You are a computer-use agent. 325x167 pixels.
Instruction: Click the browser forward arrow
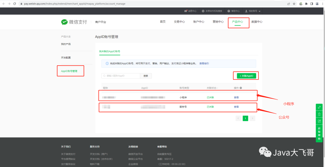click(9, 4)
